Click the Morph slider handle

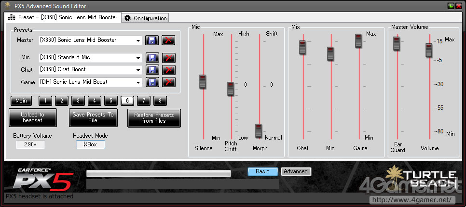pos(259,131)
